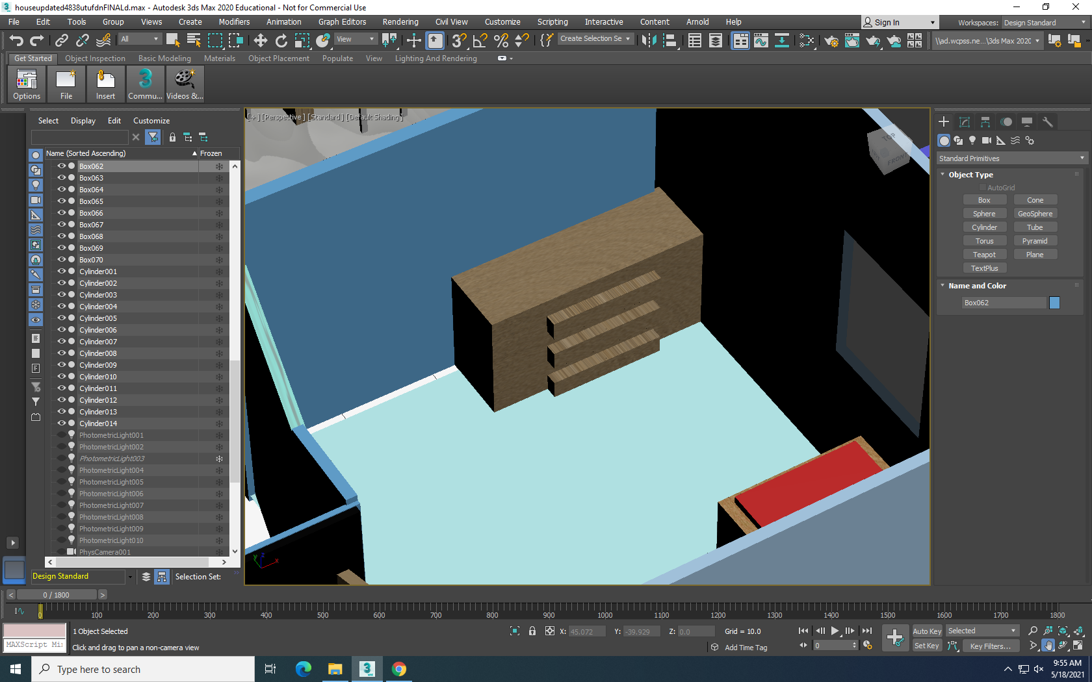
Task: Click the object name field Box062
Action: click(1004, 303)
